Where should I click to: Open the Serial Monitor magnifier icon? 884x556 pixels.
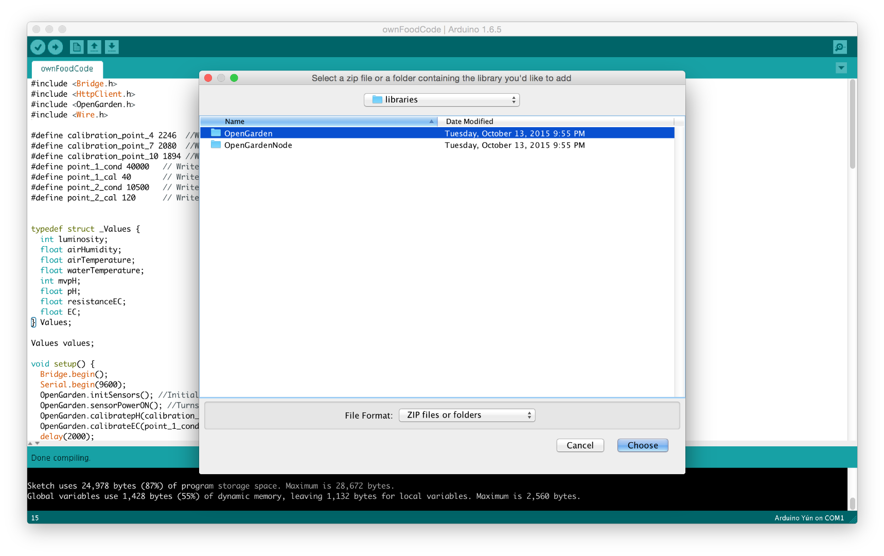[840, 47]
